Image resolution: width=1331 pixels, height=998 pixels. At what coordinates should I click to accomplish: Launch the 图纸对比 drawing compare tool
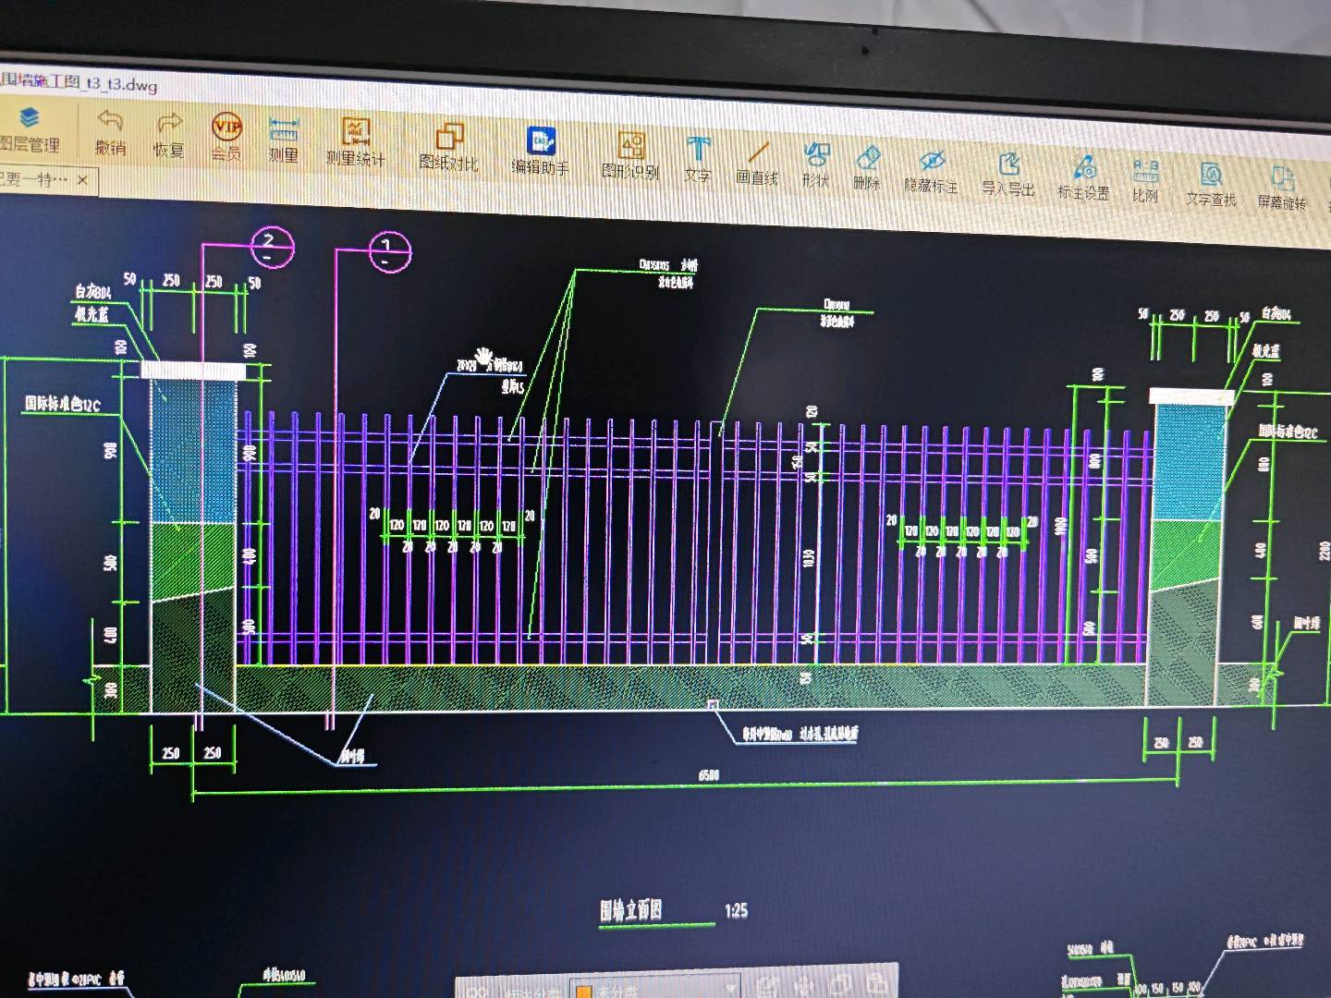pos(448,148)
